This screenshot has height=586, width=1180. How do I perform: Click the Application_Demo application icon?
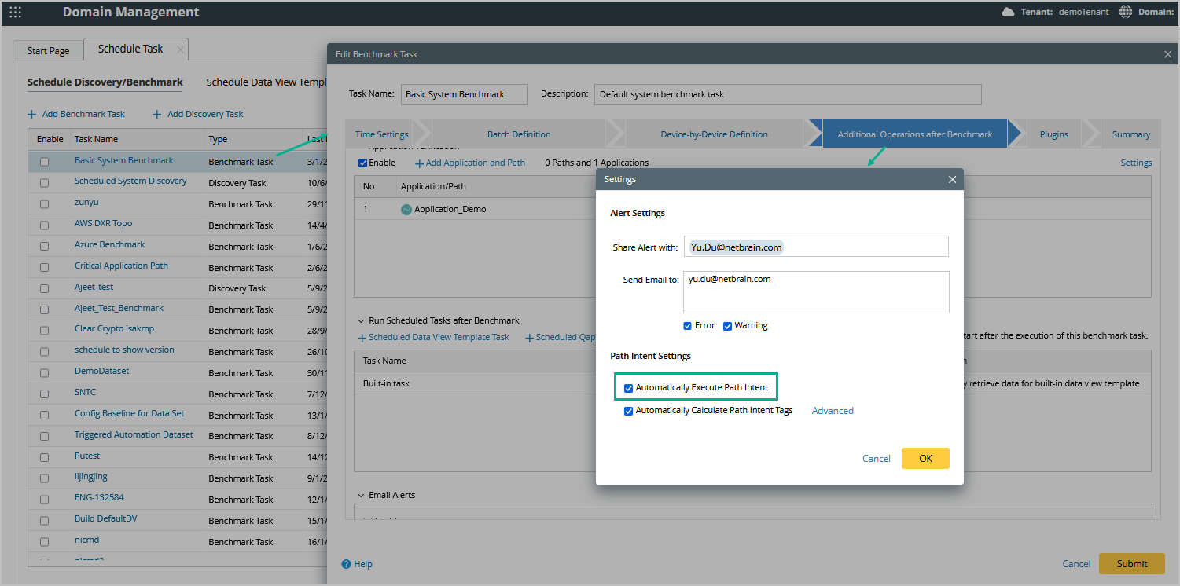[406, 210]
